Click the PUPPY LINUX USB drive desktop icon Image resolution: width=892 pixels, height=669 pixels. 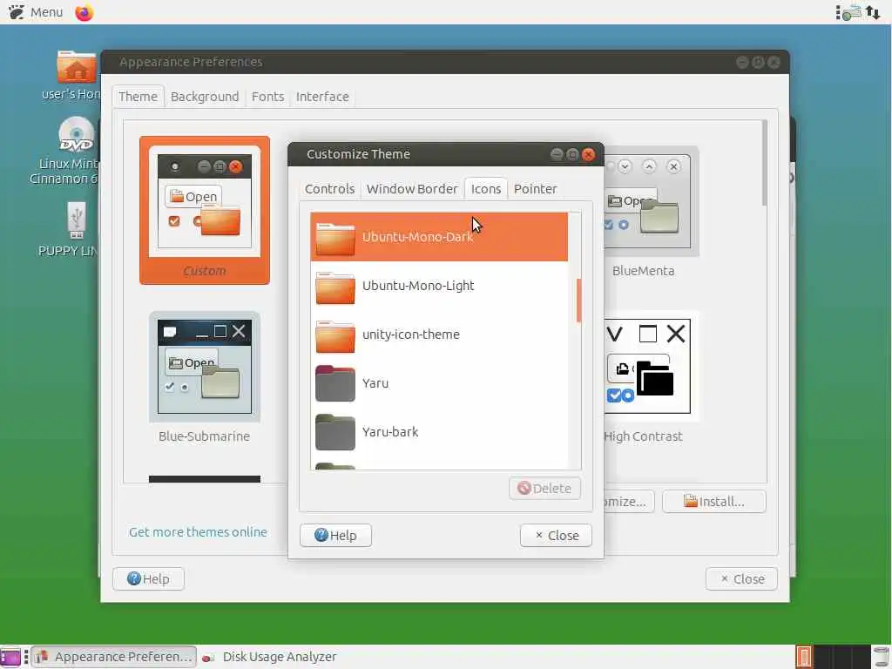(77, 220)
